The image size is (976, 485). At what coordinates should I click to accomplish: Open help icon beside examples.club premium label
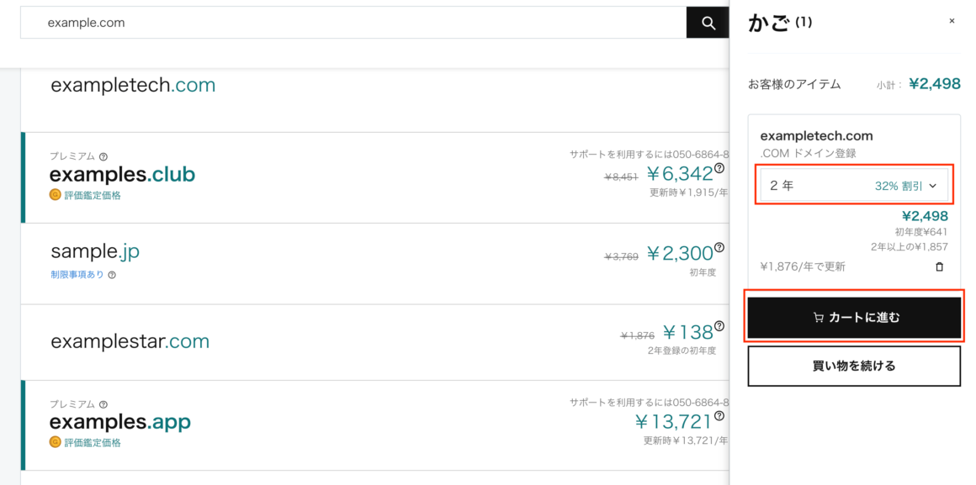[103, 156]
